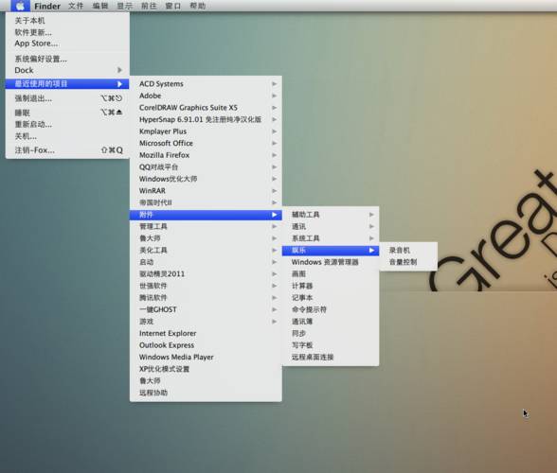Select 关机... in the Apple menu
This screenshot has height=473, width=557.
(x=67, y=136)
